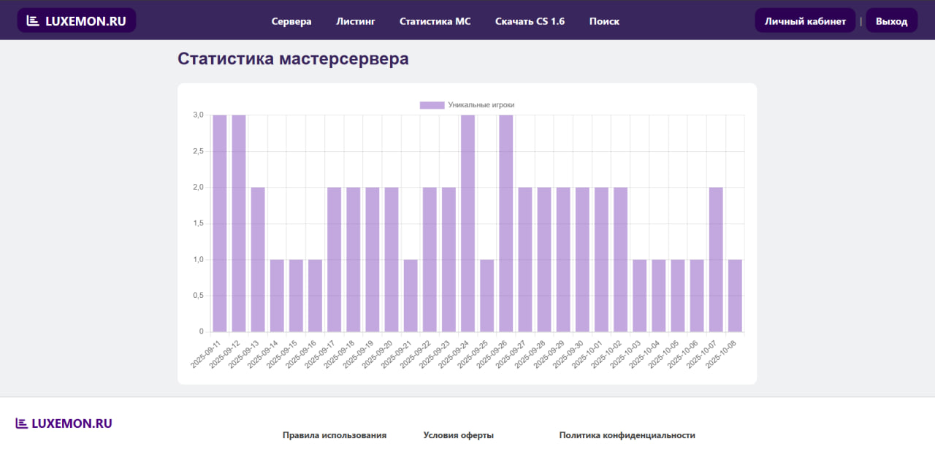Open the Правила использования footer link
This screenshot has width=935, height=449.
[335, 435]
